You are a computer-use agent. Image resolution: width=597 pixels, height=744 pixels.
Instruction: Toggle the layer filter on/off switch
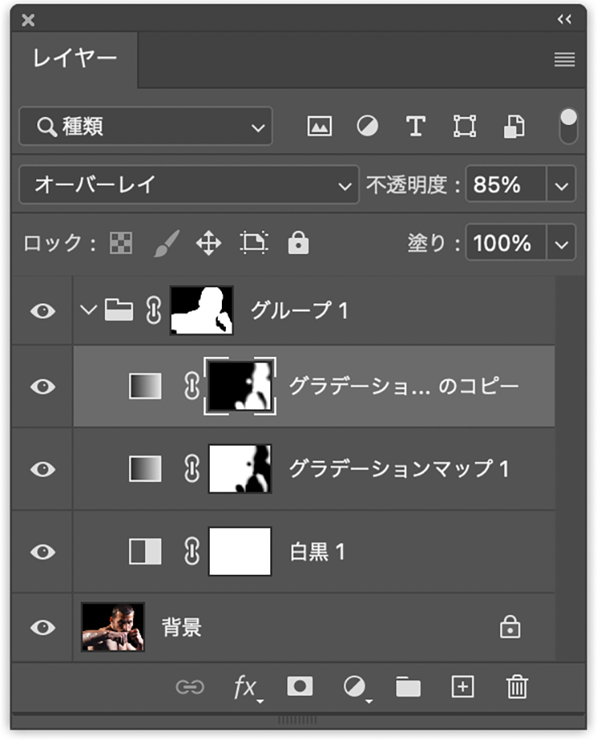tap(569, 127)
